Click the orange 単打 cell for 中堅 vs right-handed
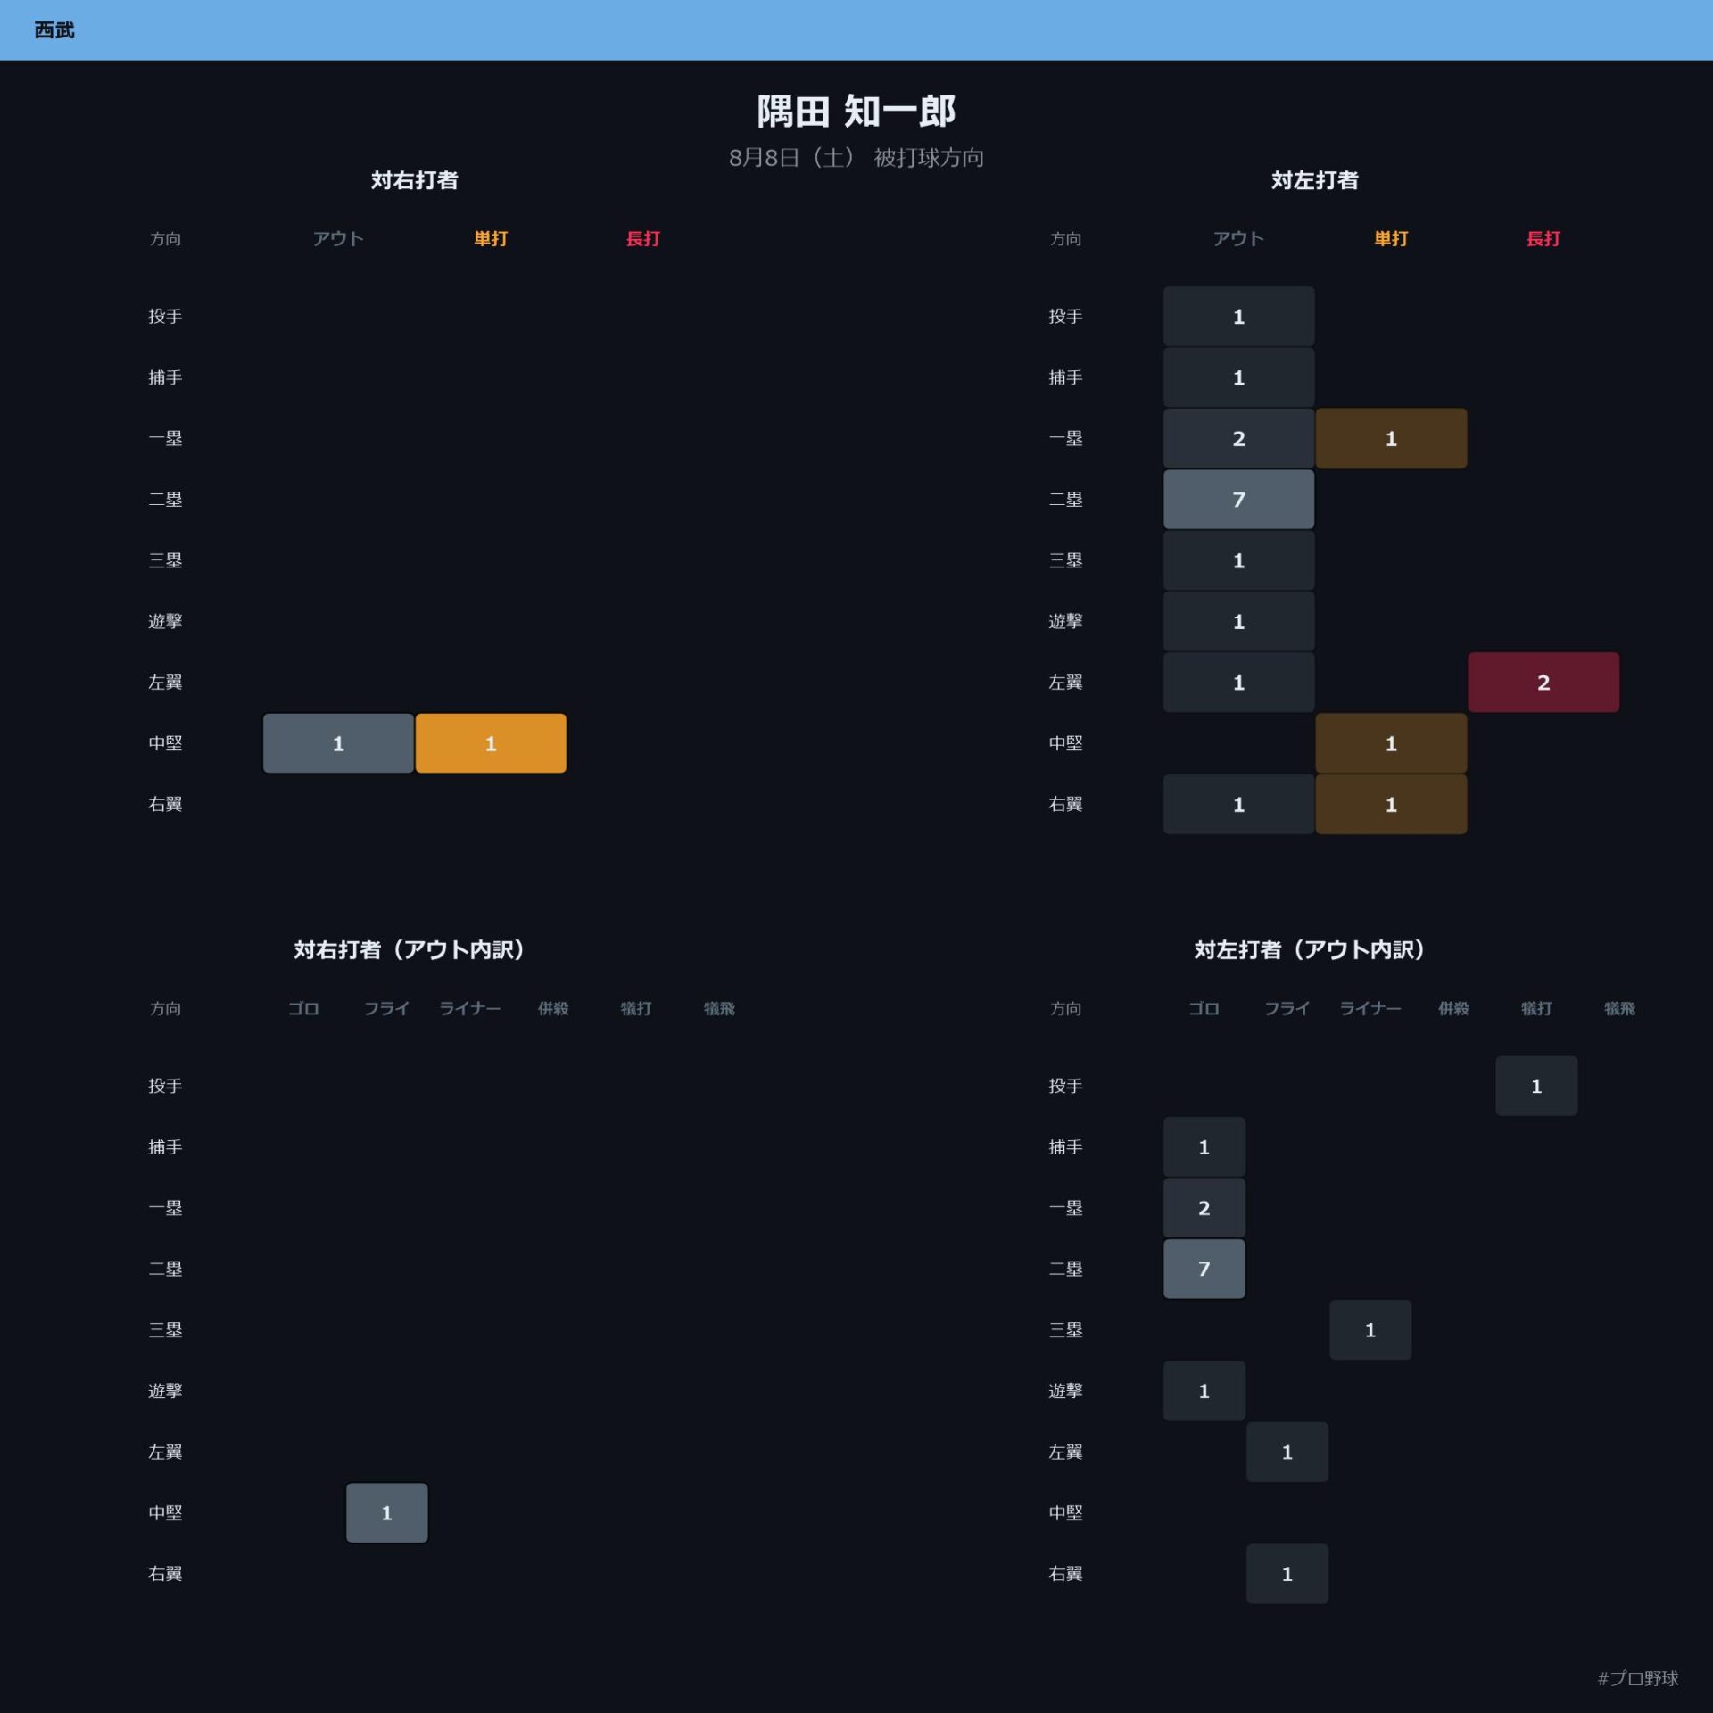Image resolution: width=1713 pixels, height=1713 pixels. pos(491,743)
